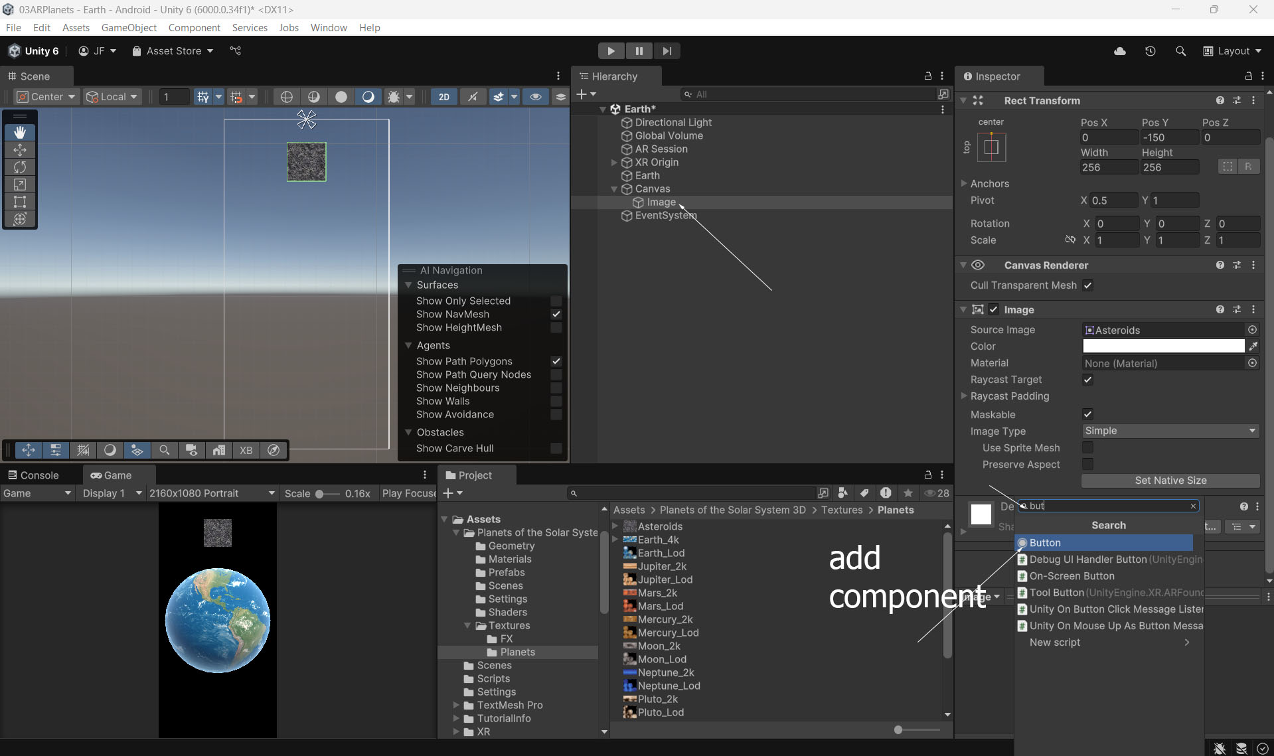Select the Hand tool in Scene view

(20, 132)
